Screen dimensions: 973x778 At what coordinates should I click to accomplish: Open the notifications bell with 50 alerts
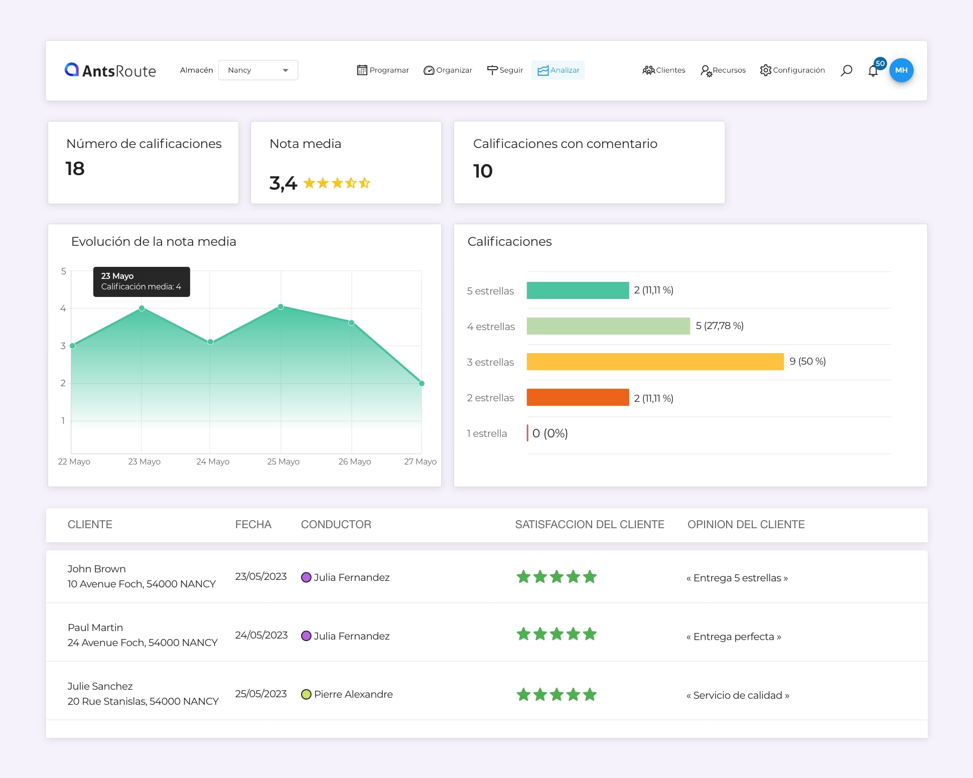point(874,71)
